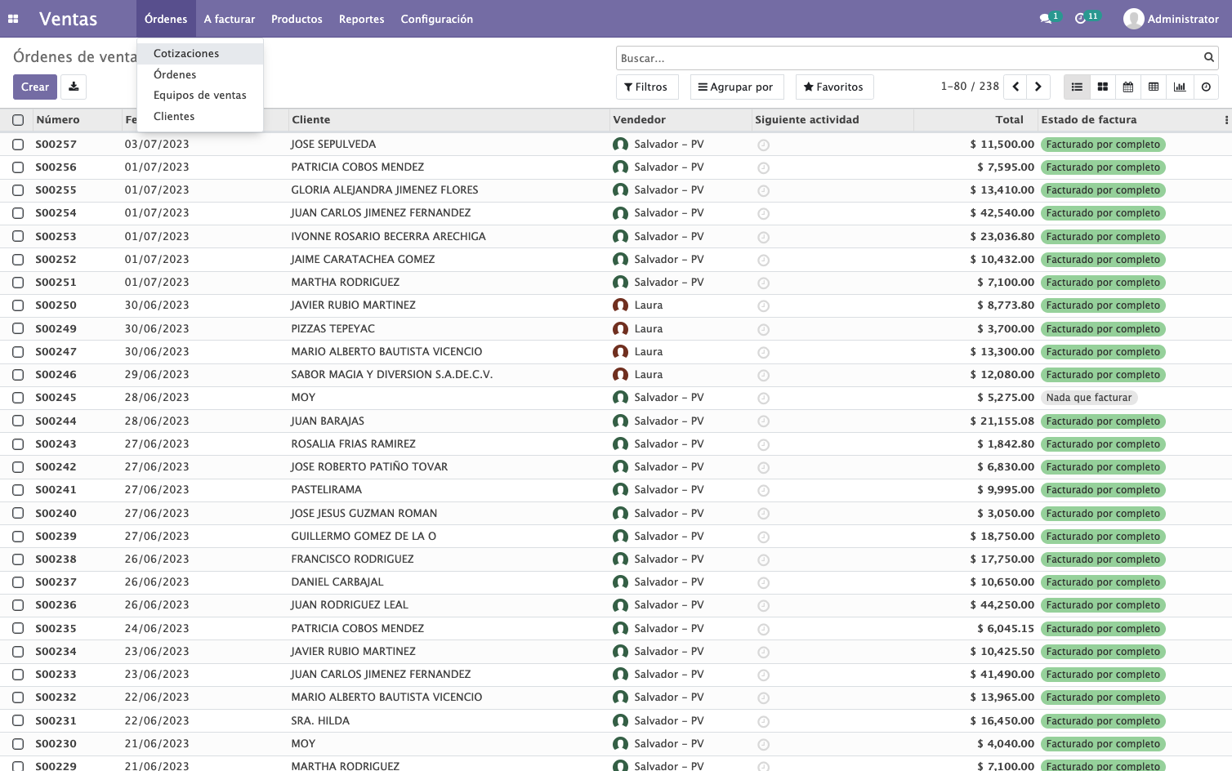
Task: Open the Reportes menu
Action: coord(361,19)
